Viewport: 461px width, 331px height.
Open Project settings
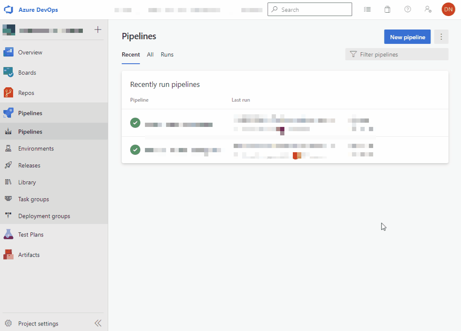(38, 323)
